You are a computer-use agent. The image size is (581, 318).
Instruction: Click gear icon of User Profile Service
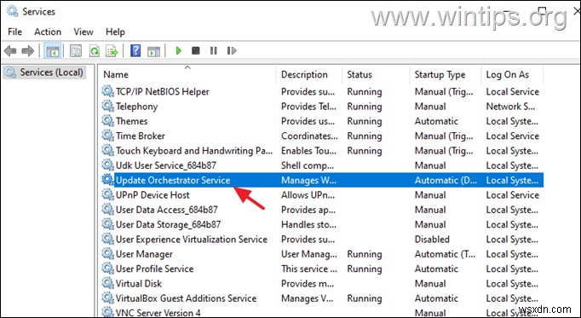tap(107, 269)
